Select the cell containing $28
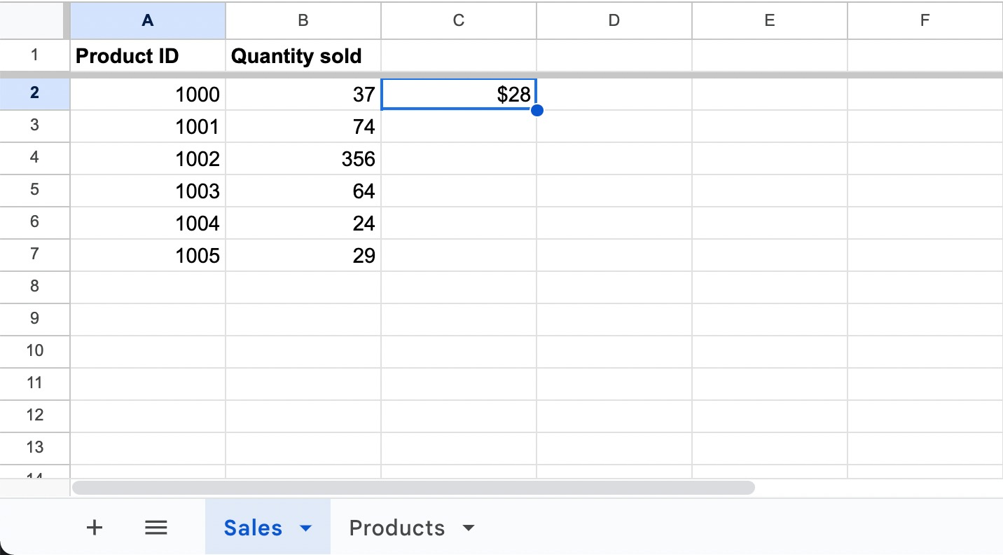The height and width of the screenshot is (555, 1003). [458, 93]
